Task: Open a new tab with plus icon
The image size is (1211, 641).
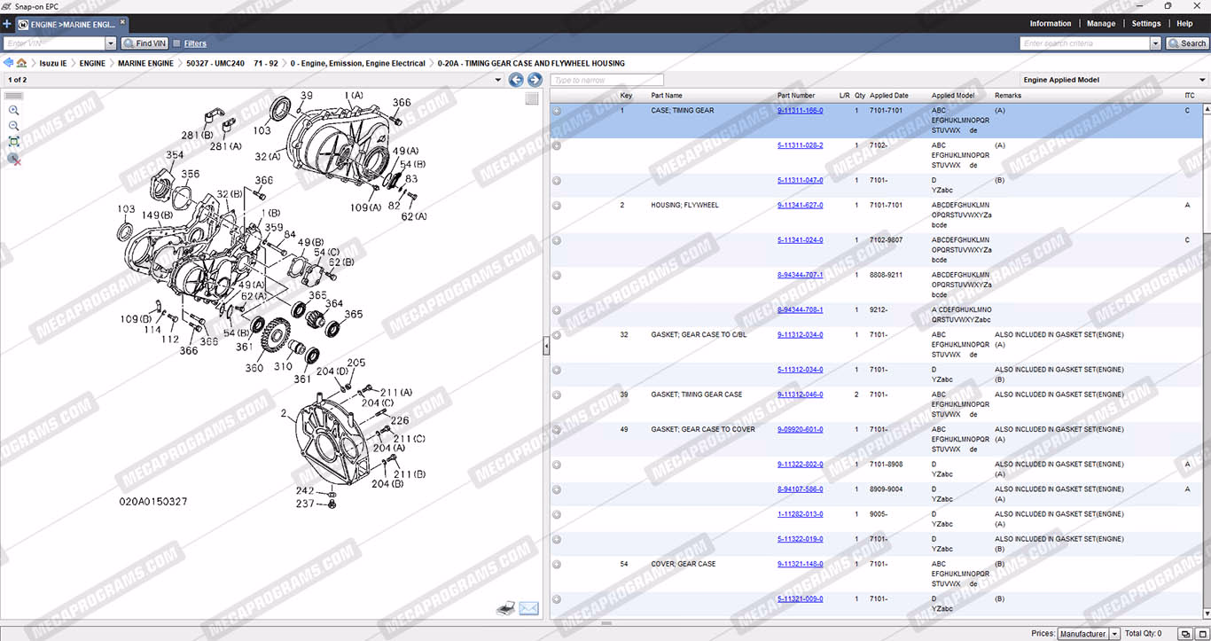Action: [7, 24]
